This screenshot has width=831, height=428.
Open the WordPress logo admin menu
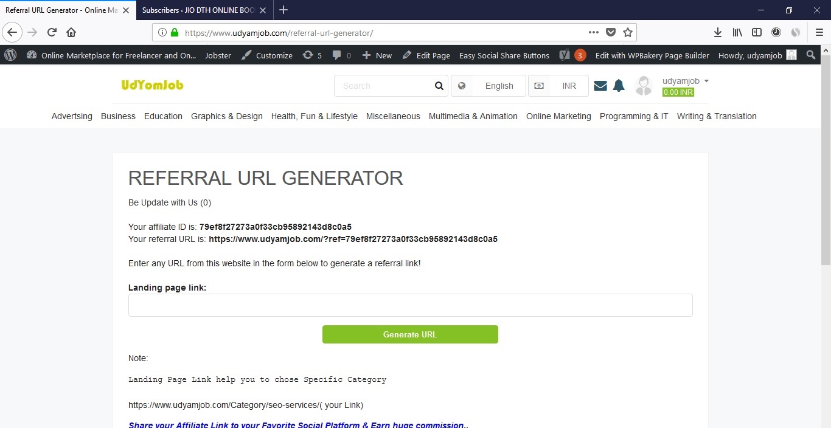(x=10, y=55)
